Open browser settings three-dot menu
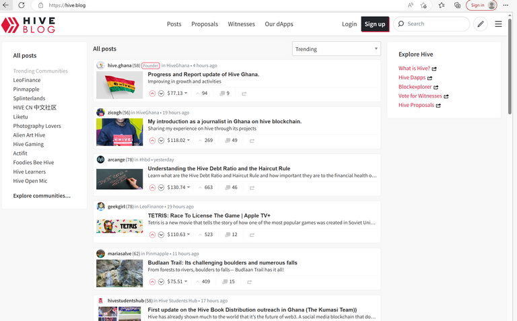 (506, 5)
